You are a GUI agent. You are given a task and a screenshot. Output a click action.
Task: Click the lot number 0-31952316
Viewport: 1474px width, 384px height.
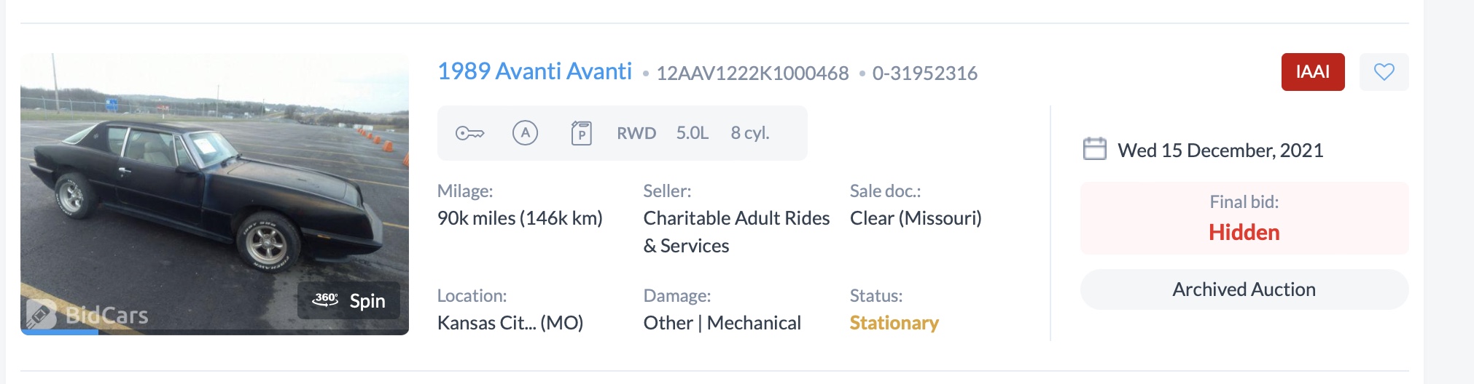(x=924, y=73)
